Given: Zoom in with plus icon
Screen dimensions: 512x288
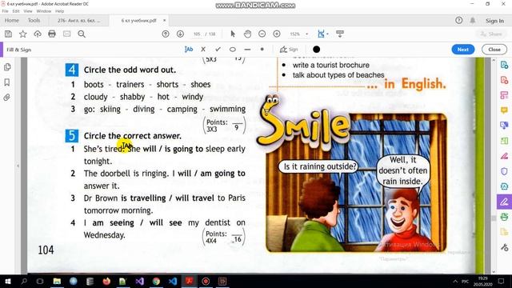Looking at the screenshot, I should coord(277,34).
